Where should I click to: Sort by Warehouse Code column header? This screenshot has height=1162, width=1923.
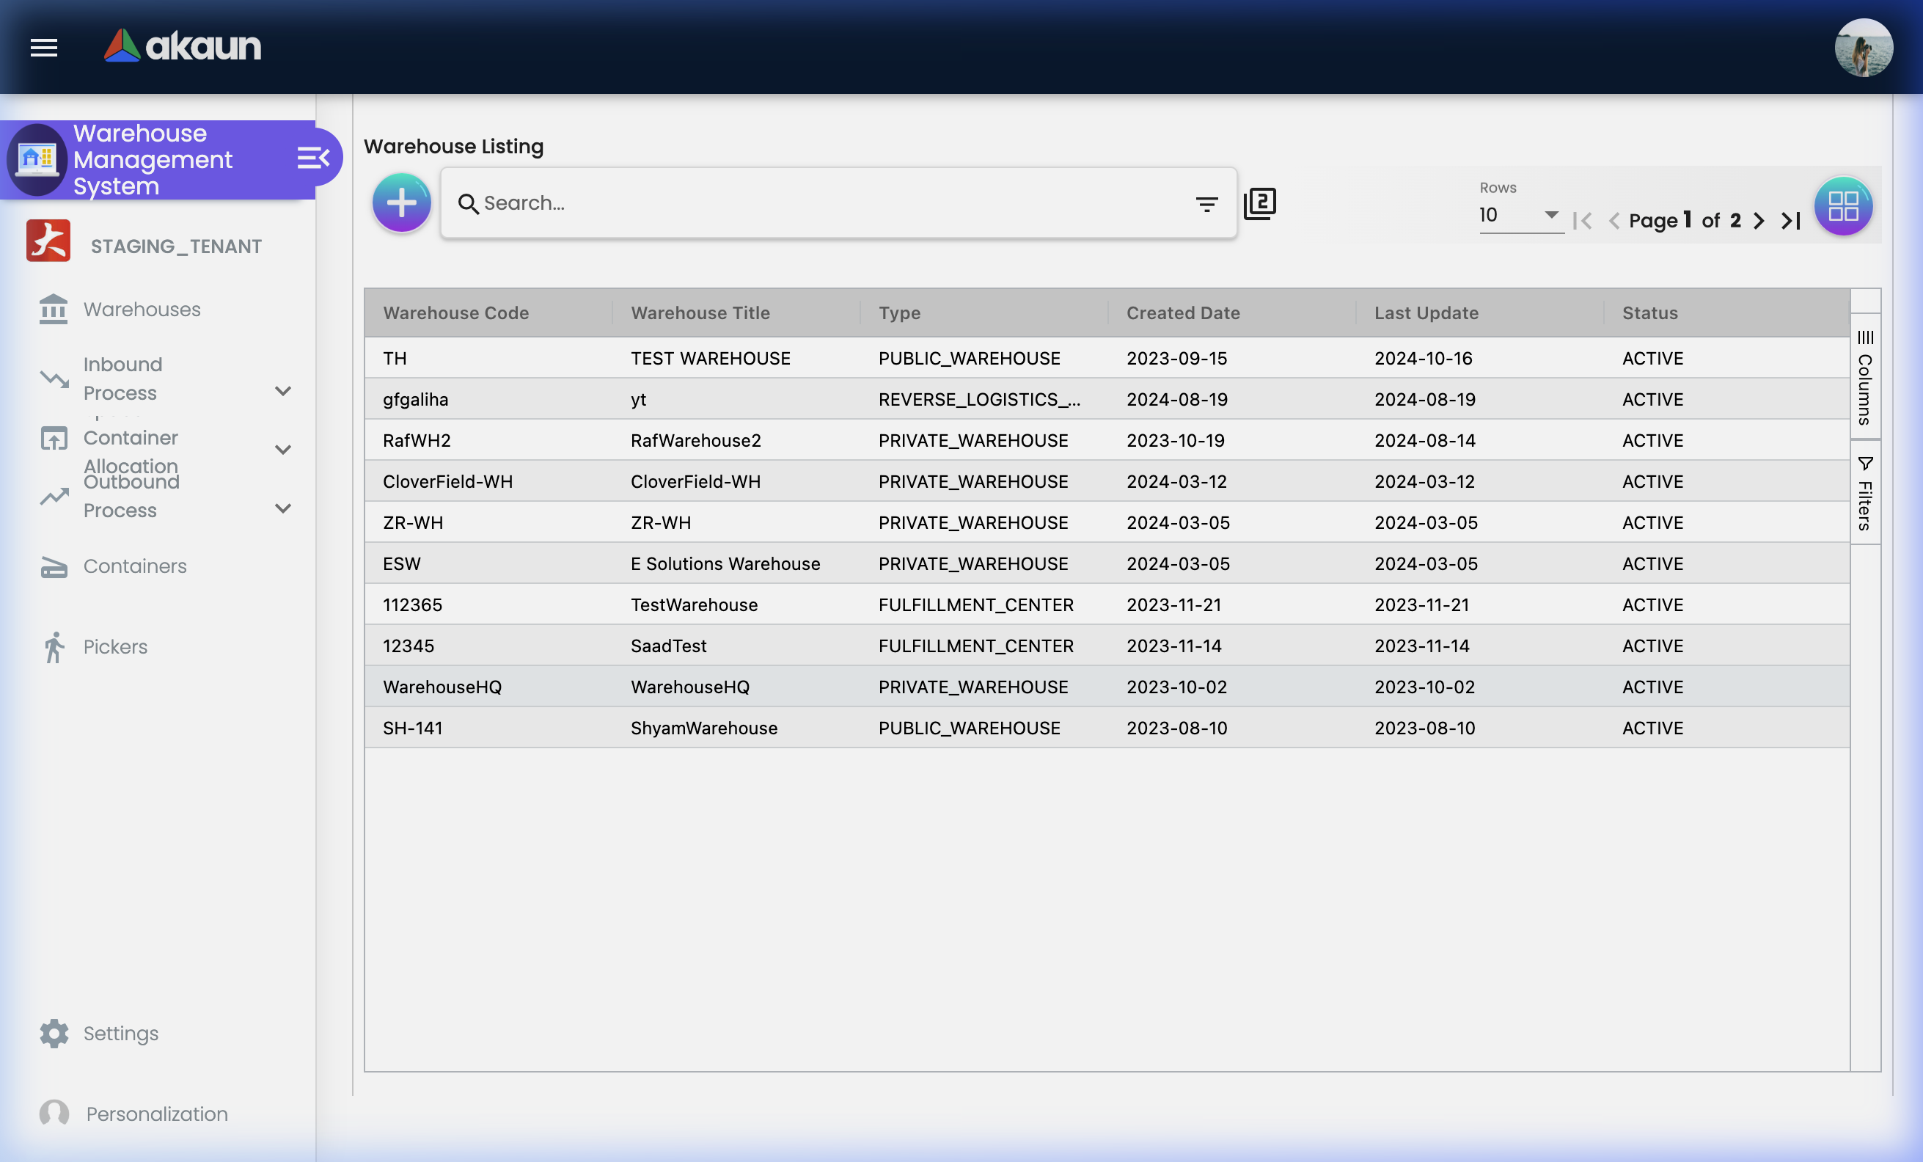click(x=455, y=313)
